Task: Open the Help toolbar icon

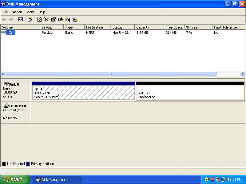Action: coord(30,19)
